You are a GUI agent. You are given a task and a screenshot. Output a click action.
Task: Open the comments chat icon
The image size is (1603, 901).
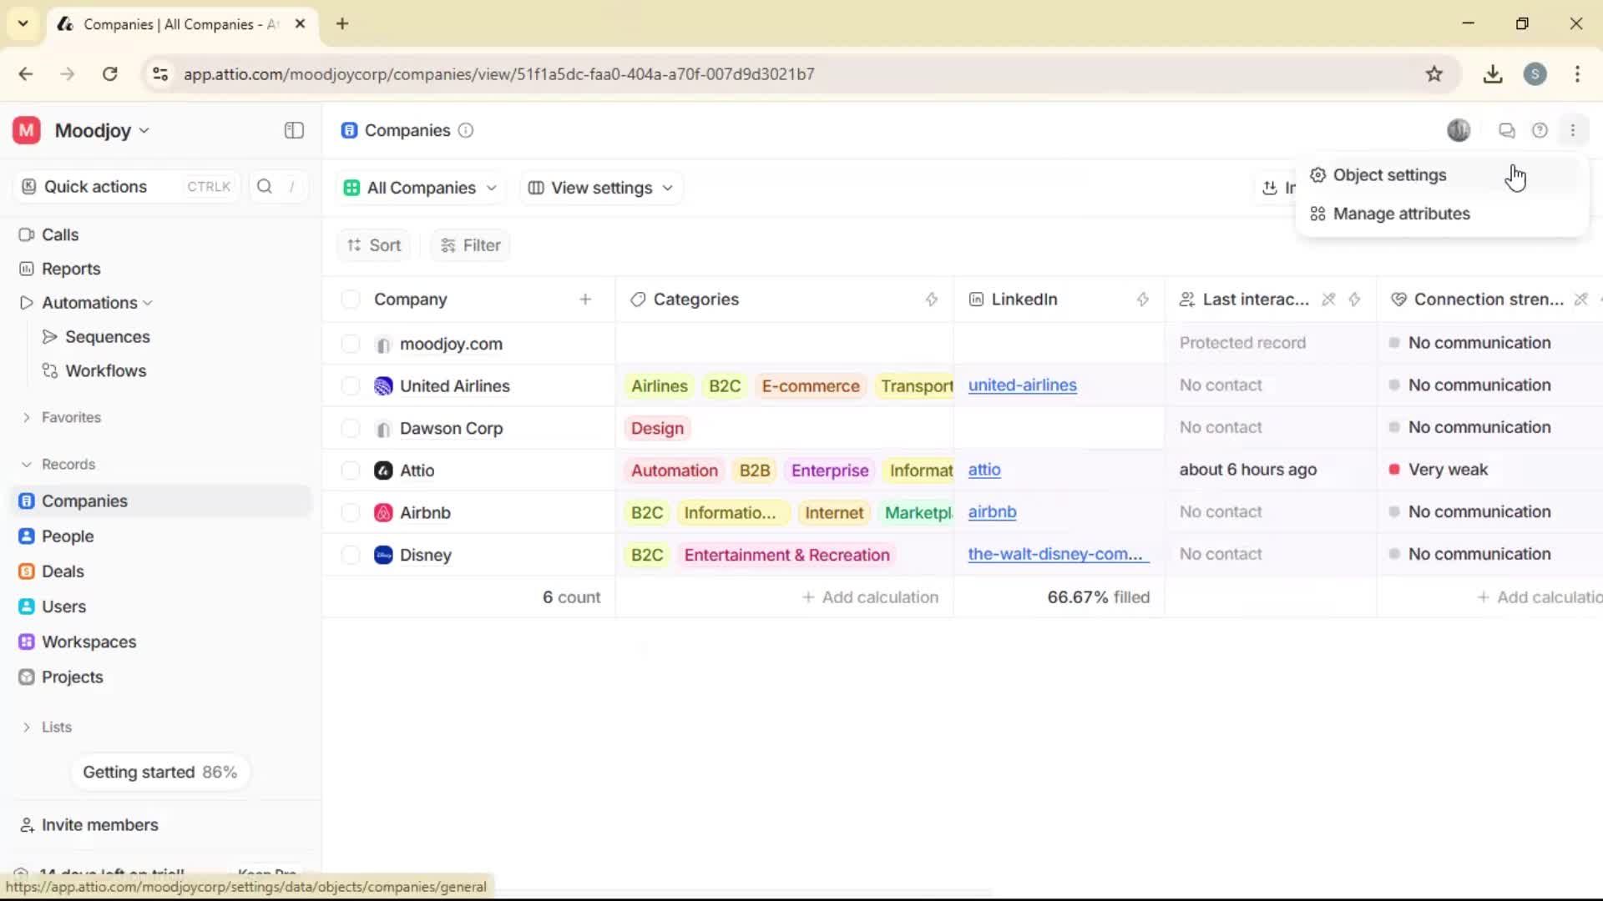[1507, 130]
